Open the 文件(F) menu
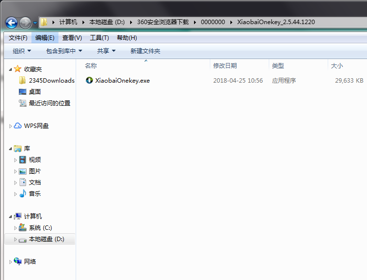 tap(18, 38)
